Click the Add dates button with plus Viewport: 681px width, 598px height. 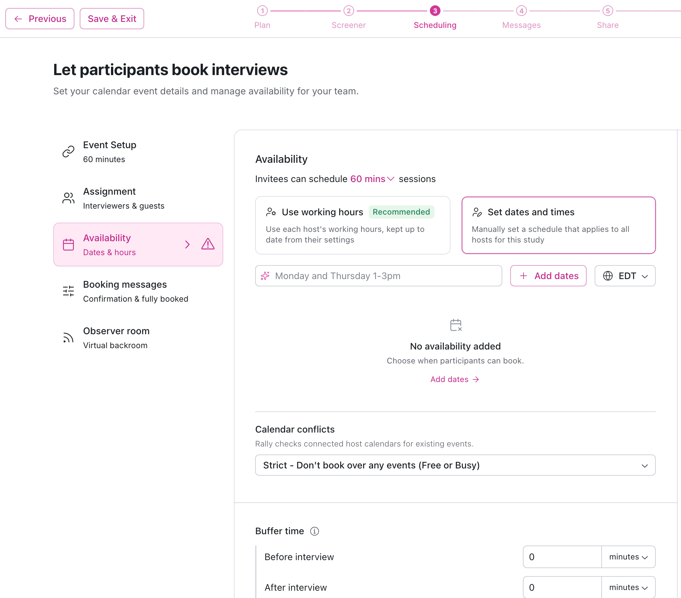tap(548, 276)
